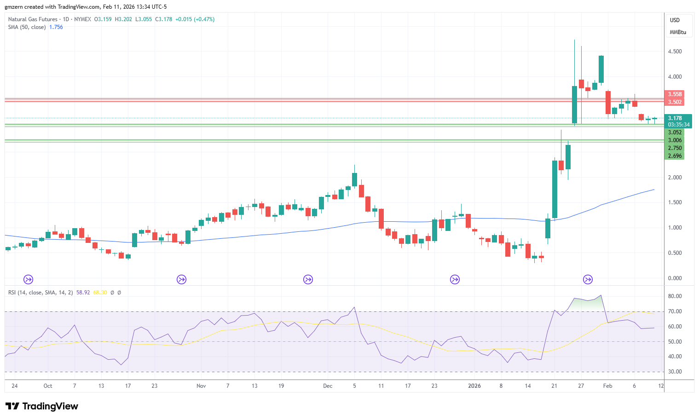Select the 'RSI (14, close, SMA, 14, 2)' legend

(x=40, y=293)
